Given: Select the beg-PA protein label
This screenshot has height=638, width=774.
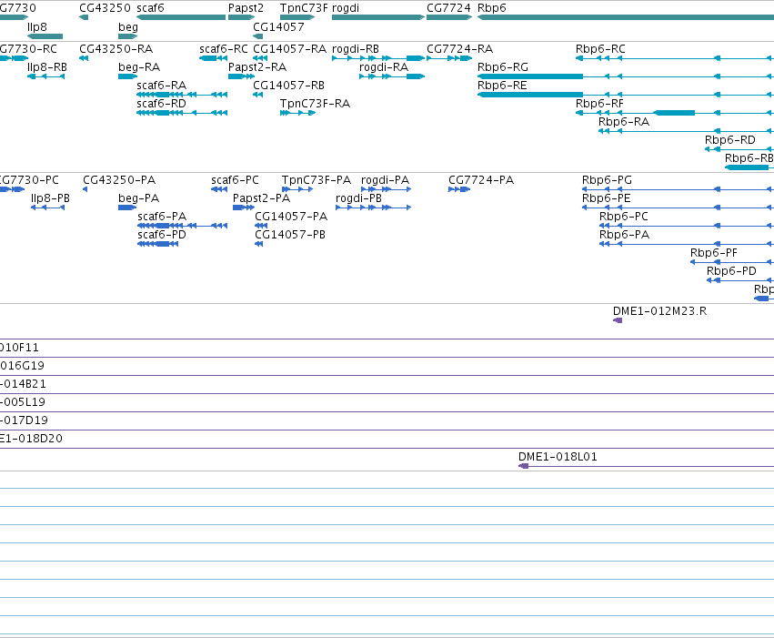Looking at the screenshot, I should (x=139, y=198).
